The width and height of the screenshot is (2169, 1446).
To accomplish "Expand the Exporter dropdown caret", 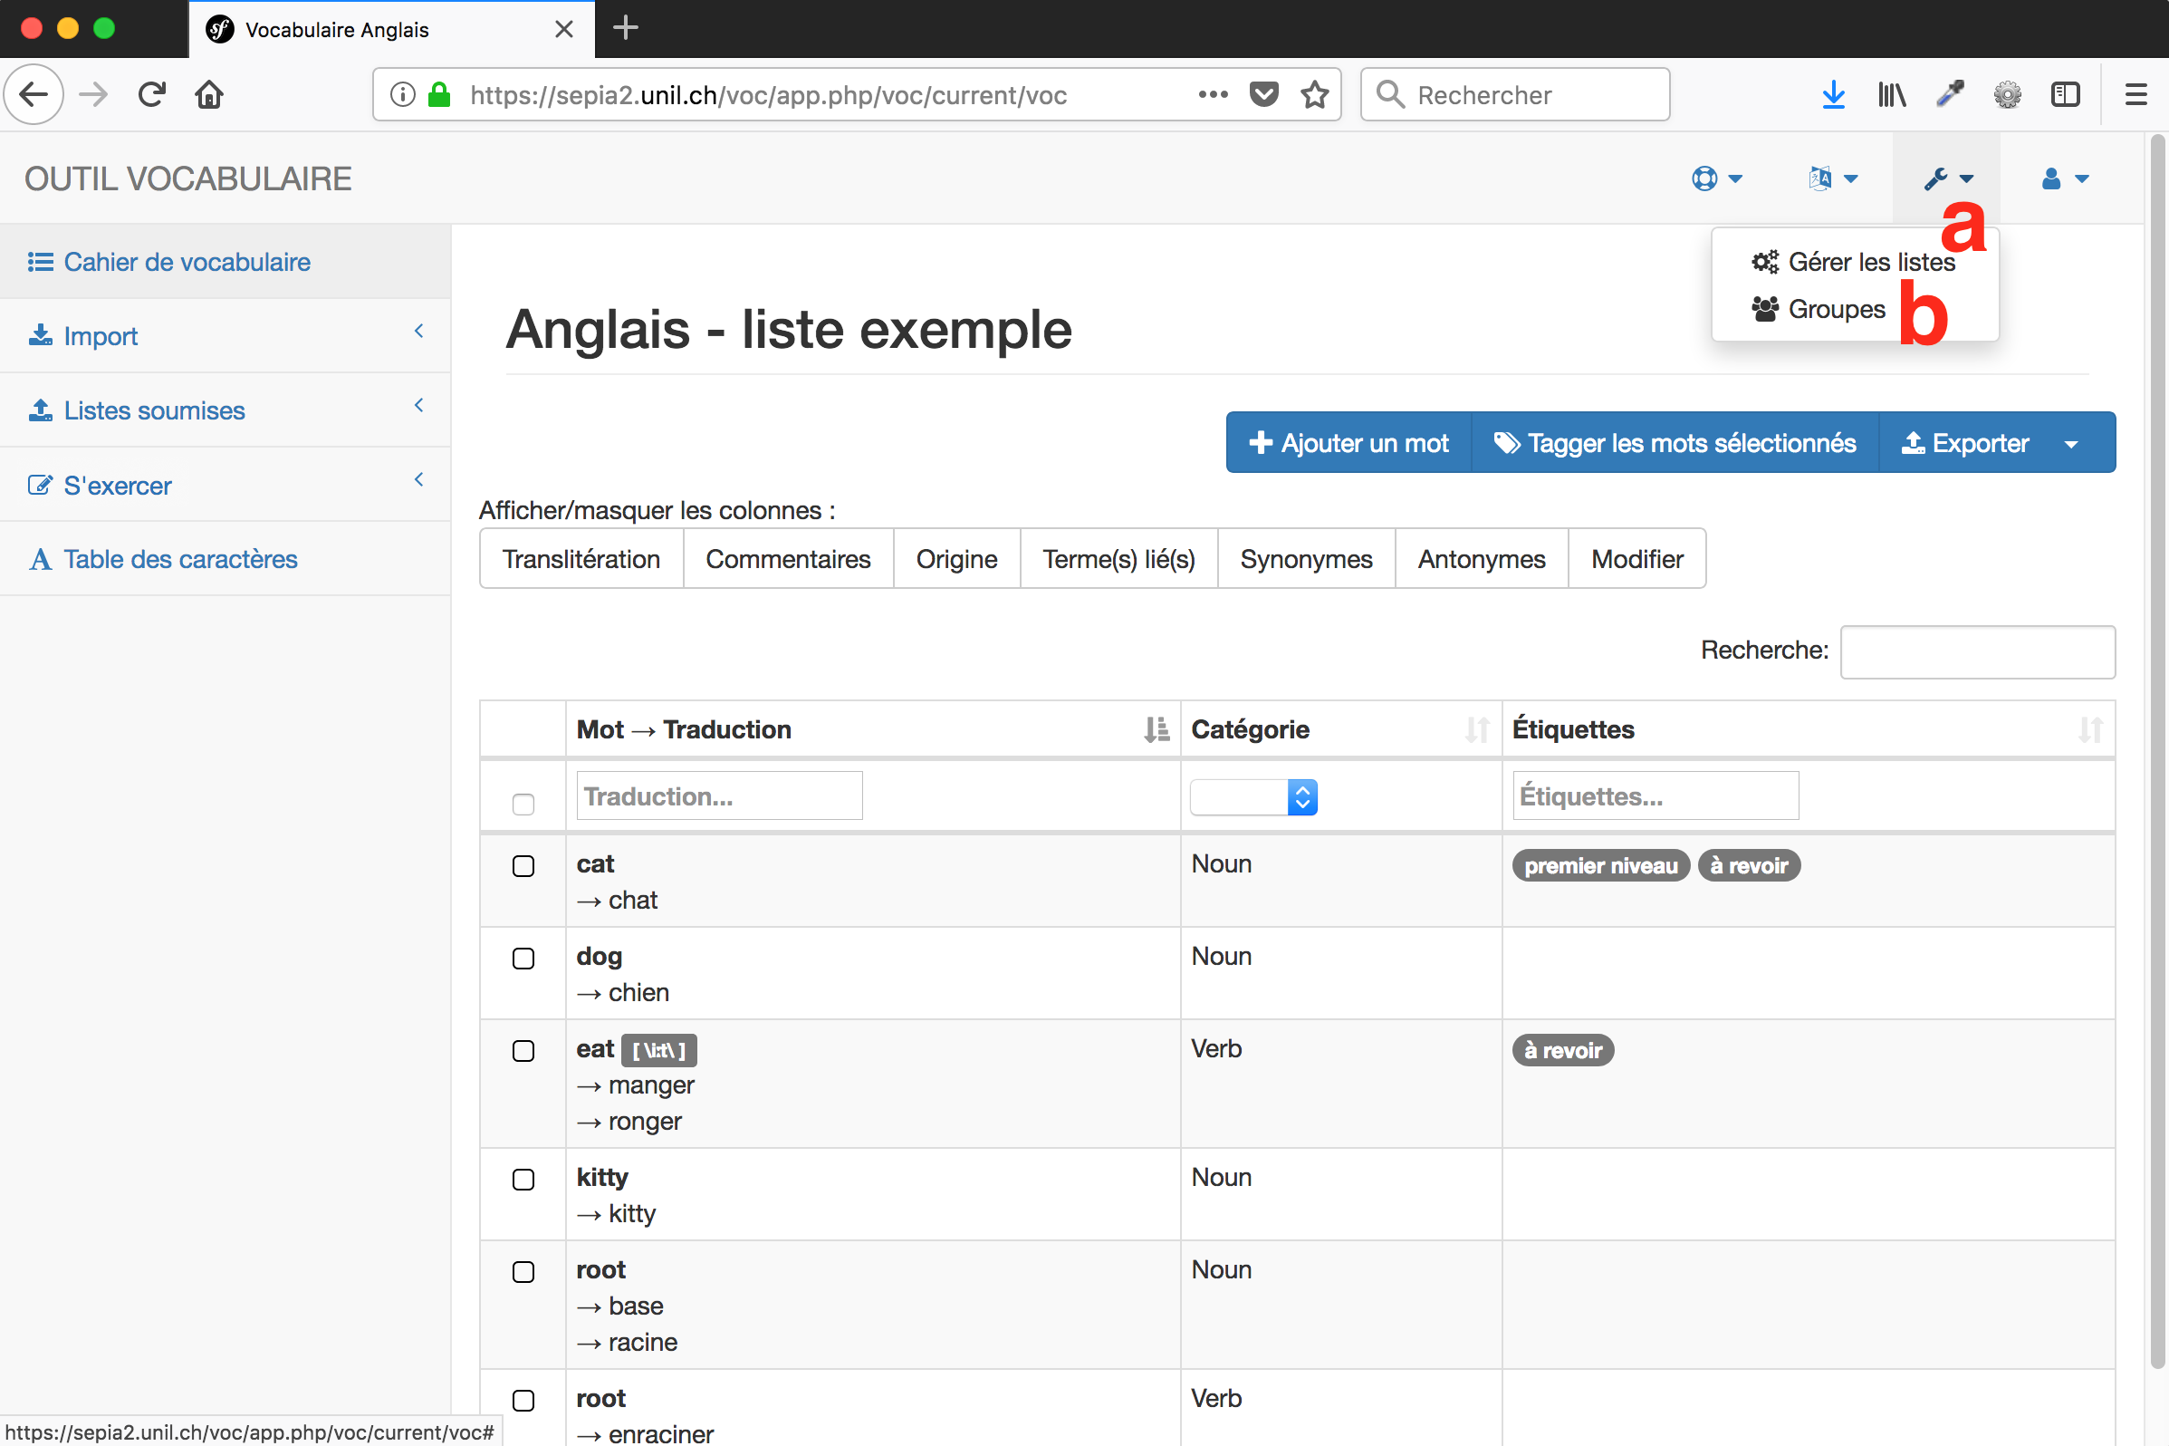I will tap(2071, 444).
